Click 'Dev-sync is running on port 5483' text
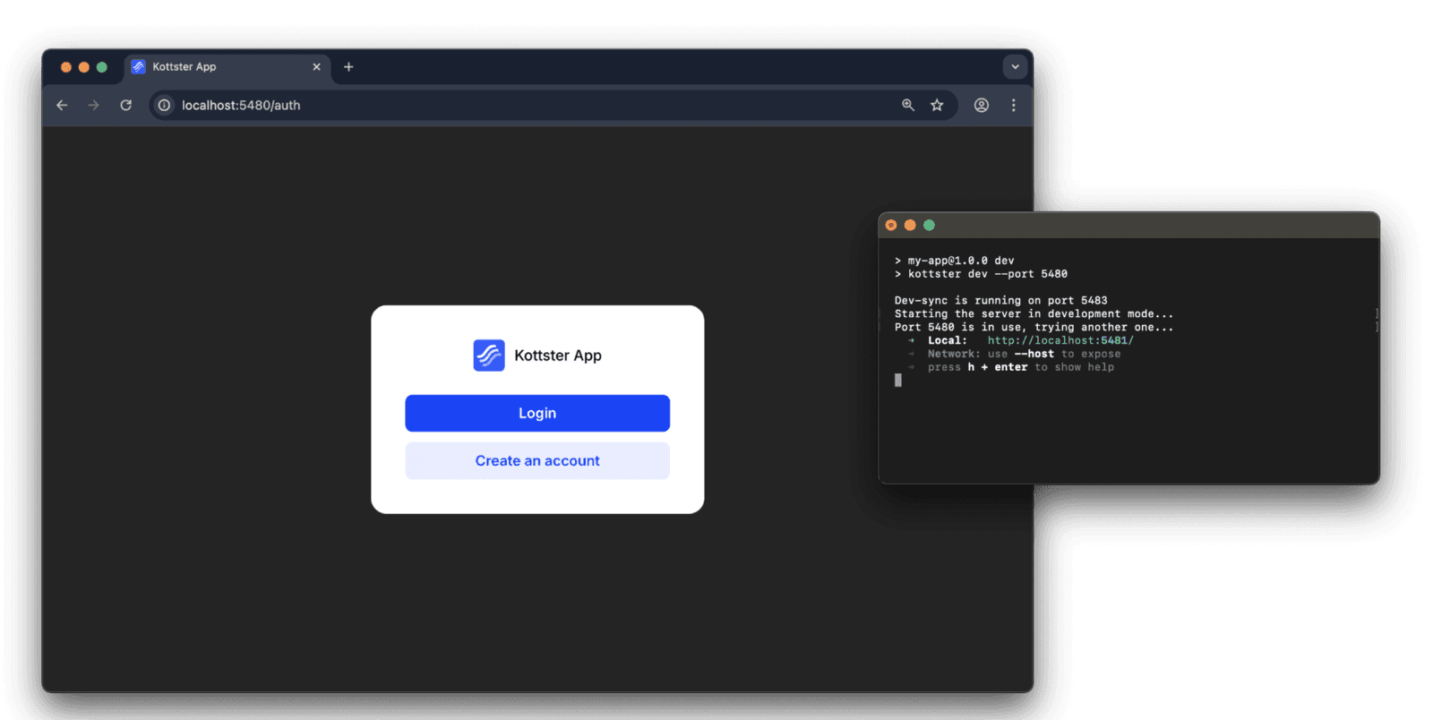Image resolution: width=1433 pixels, height=720 pixels. point(1000,301)
